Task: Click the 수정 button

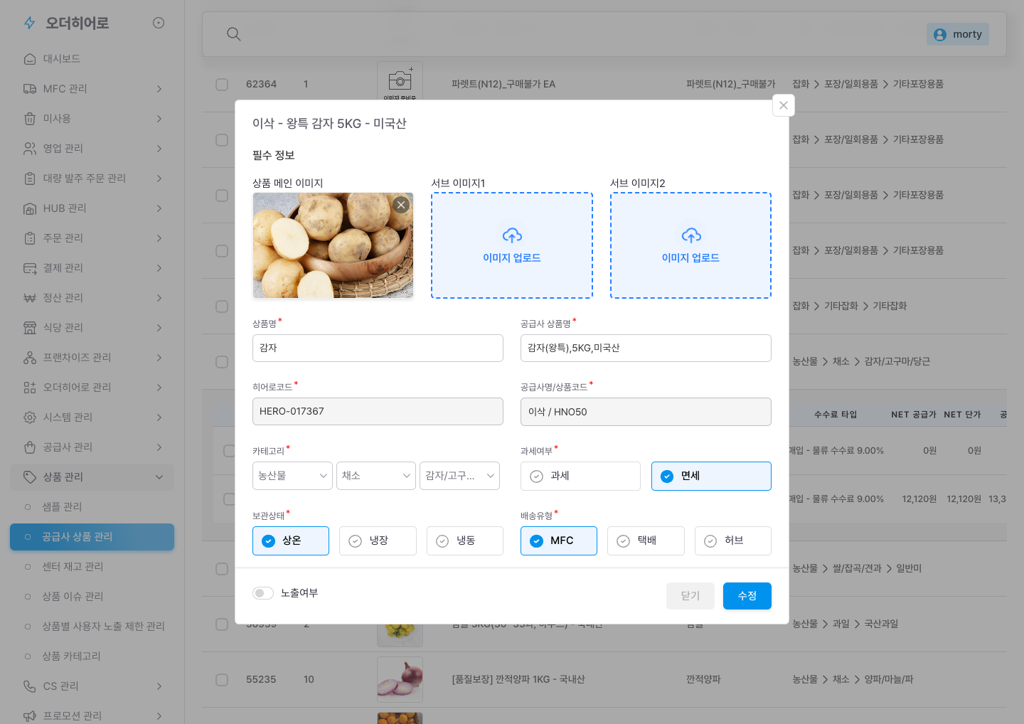Action: 747,596
